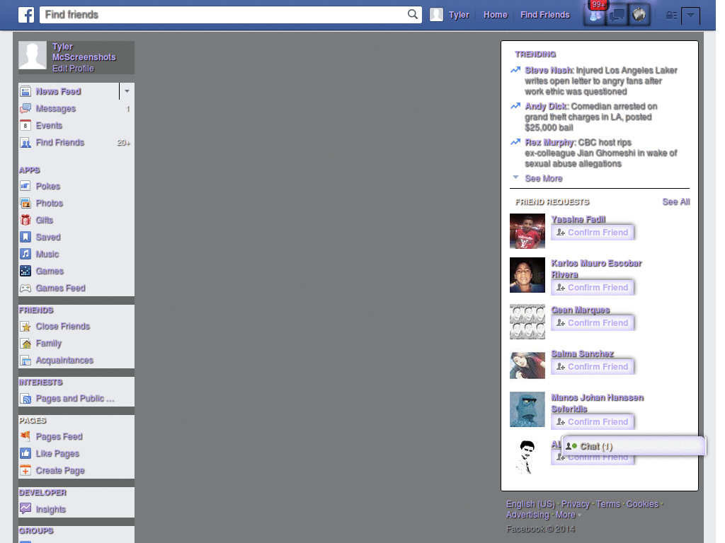Click the Family house icon
The image size is (725, 543).
[x=25, y=344]
